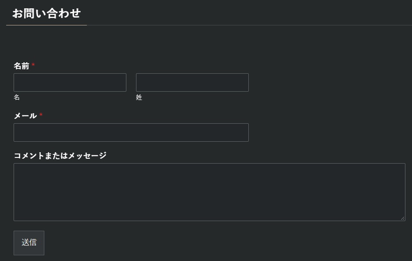Image resolution: width=412 pixels, height=261 pixels.
Task: Click the 名 (first name) input field
Action: click(x=70, y=82)
